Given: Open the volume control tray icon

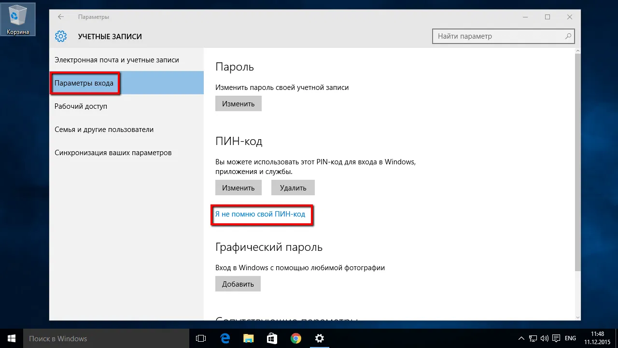Looking at the screenshot, I should pyautogui.click(x=545, y=338).
